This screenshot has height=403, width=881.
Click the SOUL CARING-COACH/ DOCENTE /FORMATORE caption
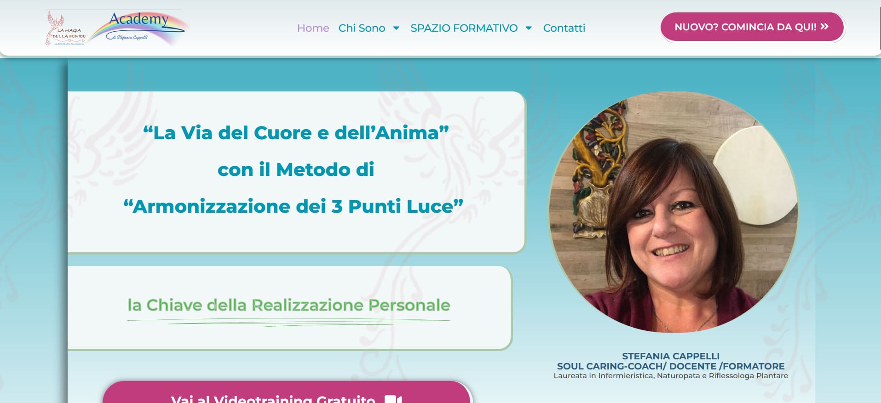point(671,366)
